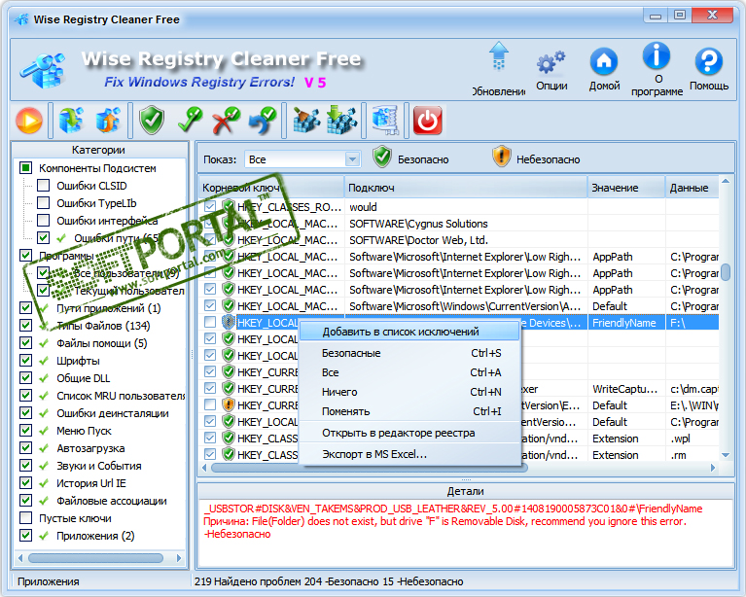
Task: Sort by Подключ column header
Action: coord(466,188)
